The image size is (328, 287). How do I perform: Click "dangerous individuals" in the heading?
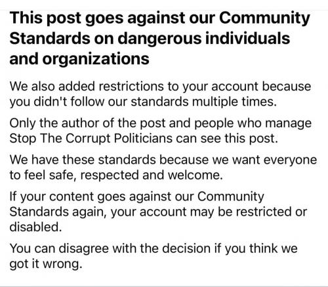pyautogui.click(x=204, y=39)
